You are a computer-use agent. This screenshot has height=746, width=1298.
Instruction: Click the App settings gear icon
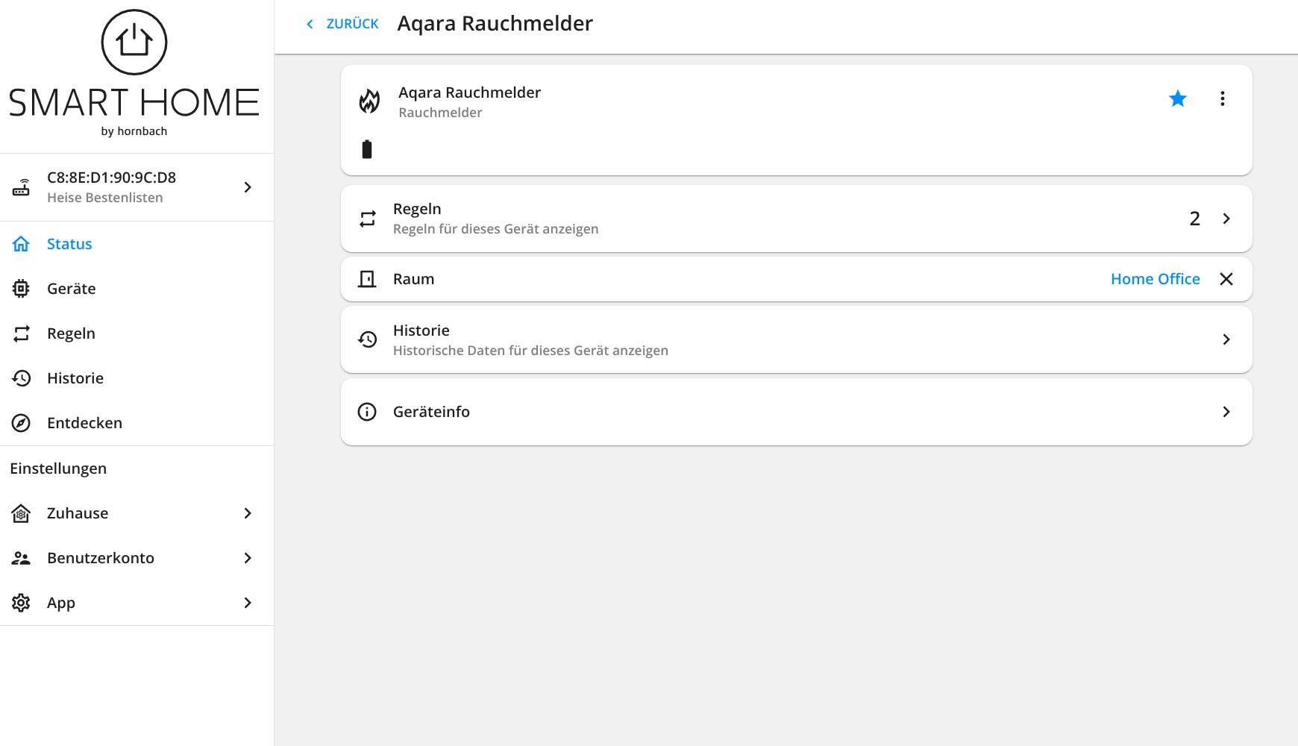pos(21,603)
